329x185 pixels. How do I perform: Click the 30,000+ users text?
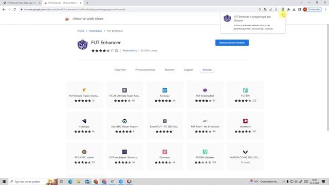(149, 50)
